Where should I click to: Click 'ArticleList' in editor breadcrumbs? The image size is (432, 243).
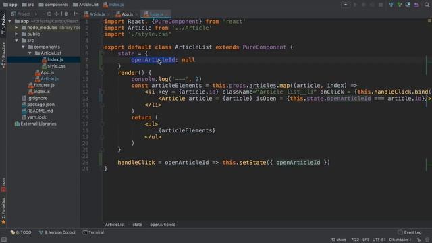click(x=115, y=225)
